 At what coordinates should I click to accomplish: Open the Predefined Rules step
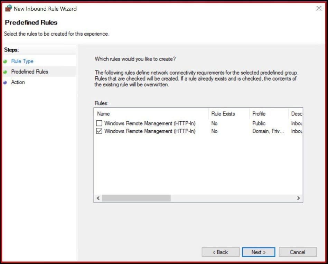[30, 72]
